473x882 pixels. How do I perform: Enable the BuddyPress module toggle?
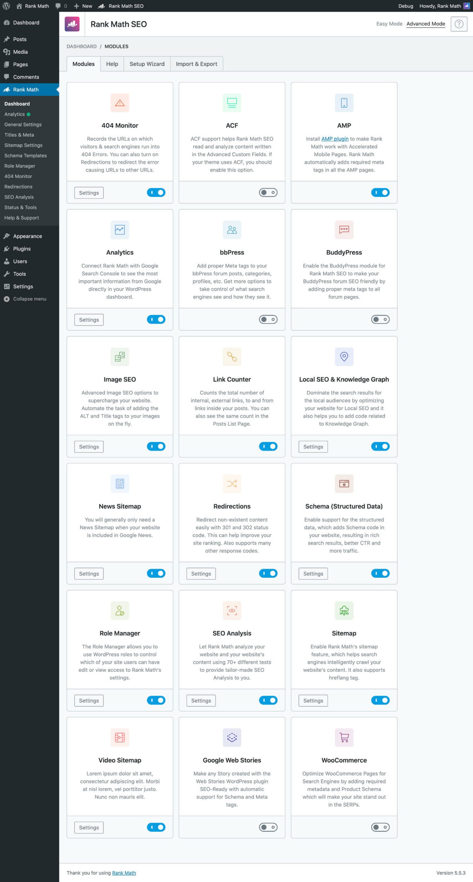380,319
